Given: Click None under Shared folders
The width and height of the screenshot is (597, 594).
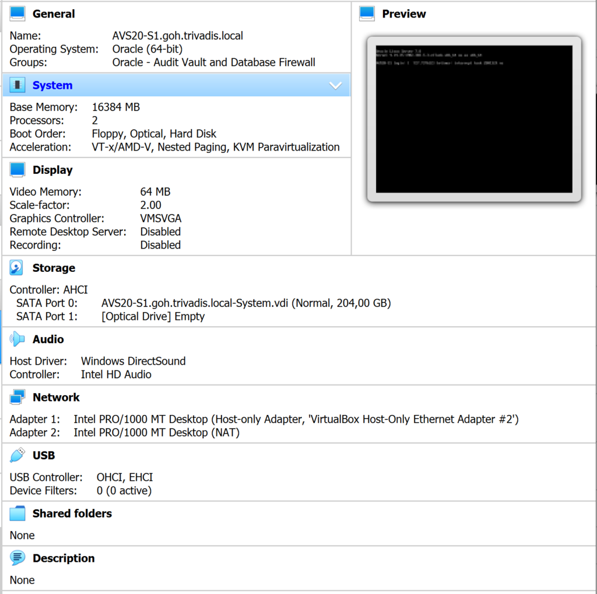Looking at the screenshot, I should click(x=22, y=535).
